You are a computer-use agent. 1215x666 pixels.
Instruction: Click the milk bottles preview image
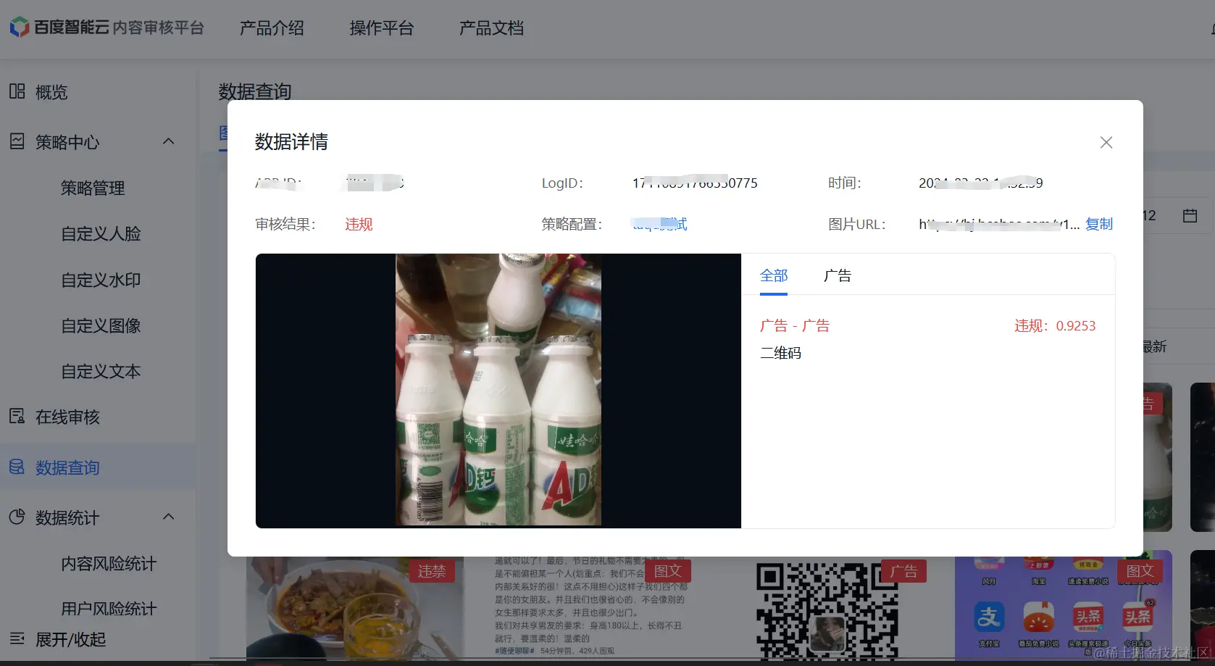[498, 390]
